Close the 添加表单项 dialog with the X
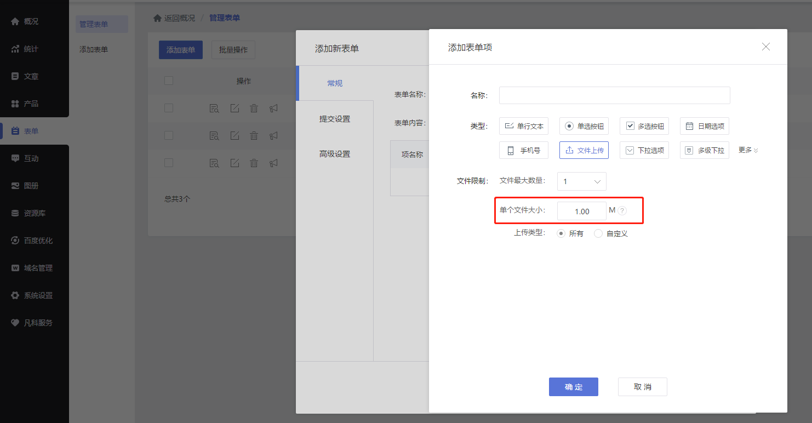 [x=766, y=47]
